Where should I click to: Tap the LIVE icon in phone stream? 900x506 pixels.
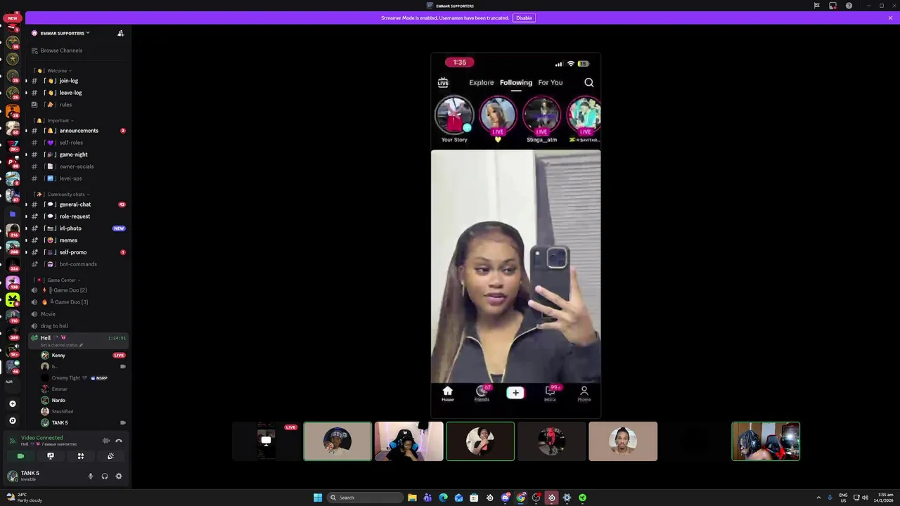[x=443, y=83]
